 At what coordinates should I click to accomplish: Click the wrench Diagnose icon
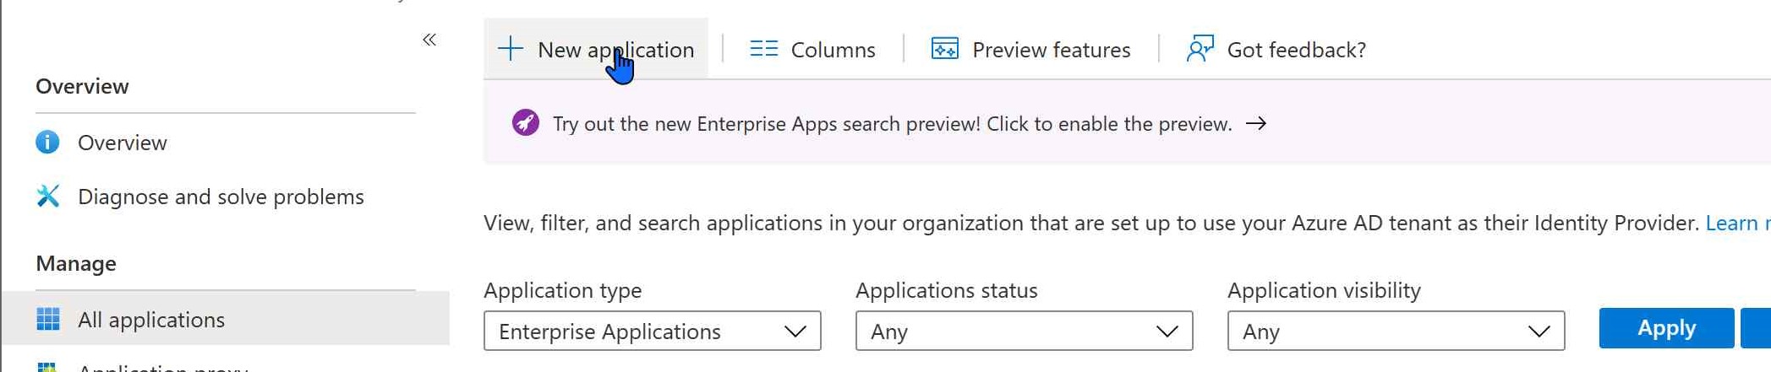coord(48,196)
